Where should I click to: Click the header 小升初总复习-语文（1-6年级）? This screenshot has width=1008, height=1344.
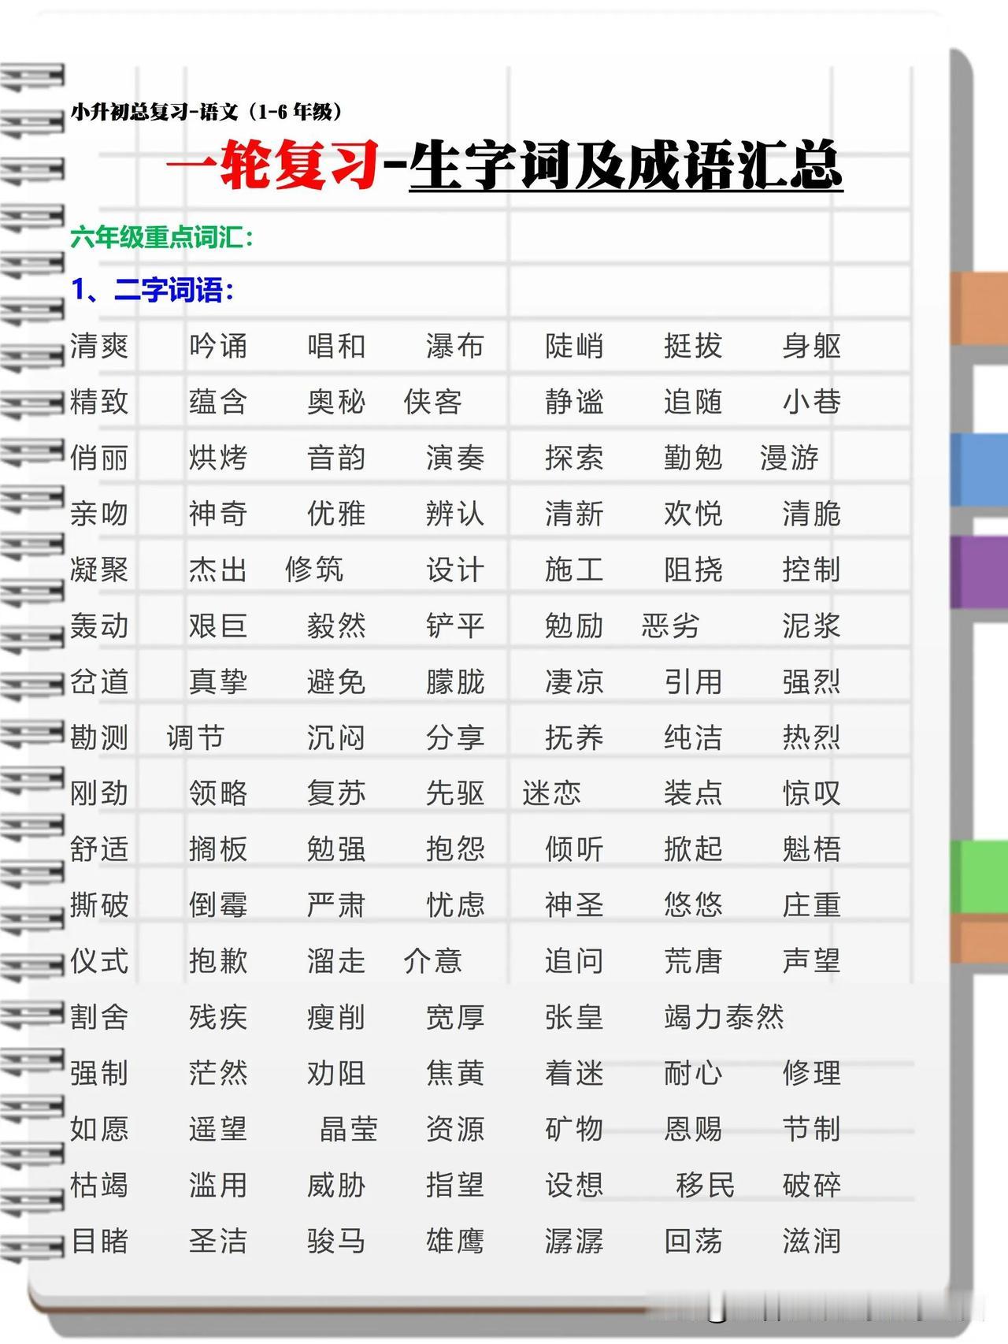tap(207, 112)
